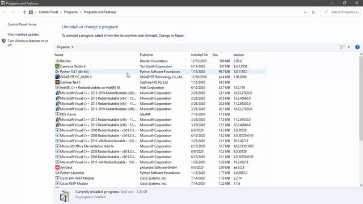Click the Intel C++ Redistributables icon
This screenshot has width=363, height=204.
click(57, 87)
